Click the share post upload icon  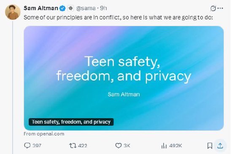220,146
